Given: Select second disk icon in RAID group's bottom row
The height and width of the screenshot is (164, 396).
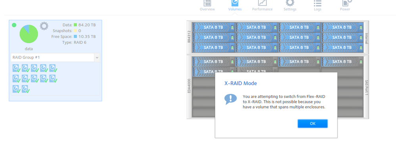Looking at the screenshot, I should pos(25,89).
